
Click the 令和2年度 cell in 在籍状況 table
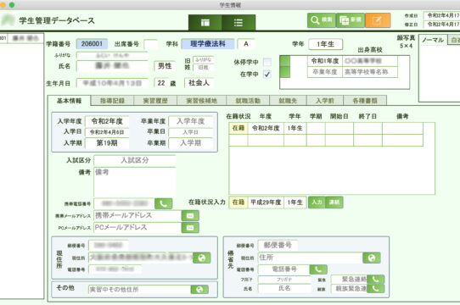click(x=266, y=128)
